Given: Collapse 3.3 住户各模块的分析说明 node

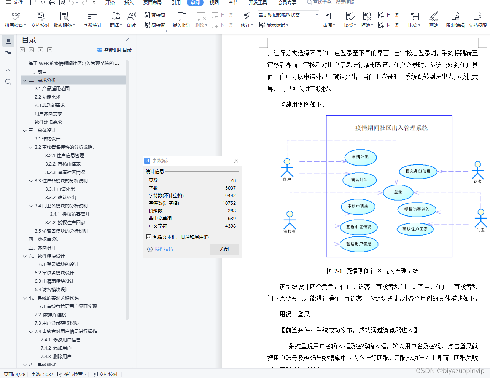Looking at the screenshot, I should click(31, 181).
